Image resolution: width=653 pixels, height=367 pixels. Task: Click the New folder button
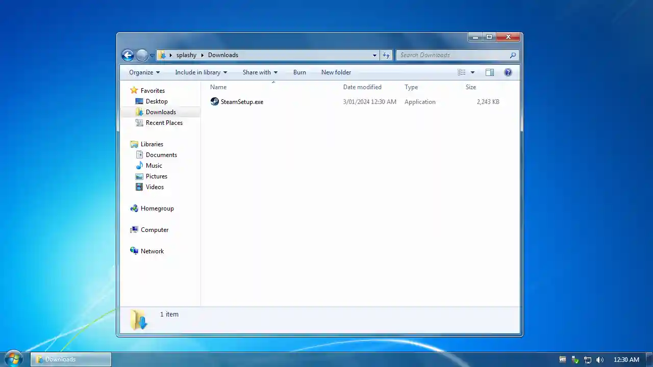(x=336, y=72)
